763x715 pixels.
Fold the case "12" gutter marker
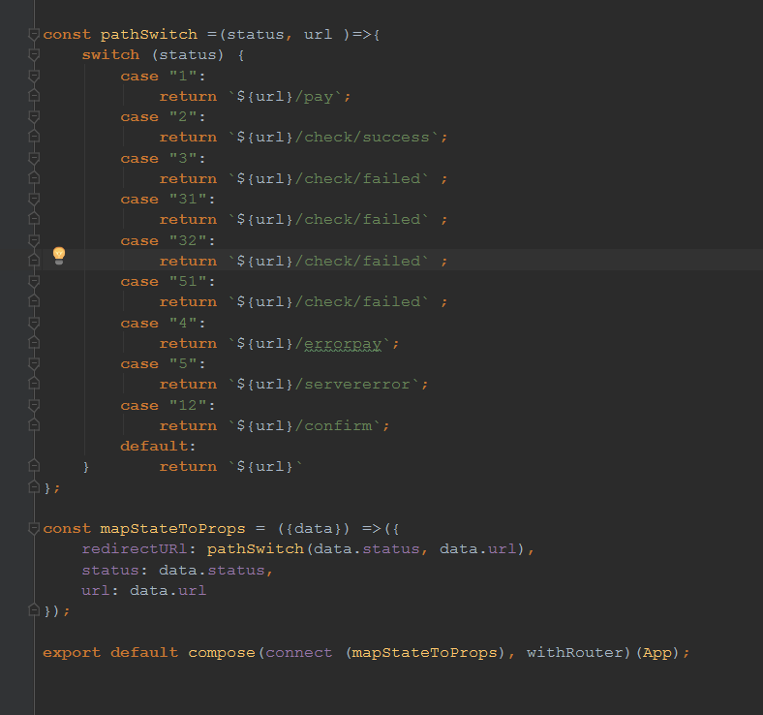click(34, 405)
